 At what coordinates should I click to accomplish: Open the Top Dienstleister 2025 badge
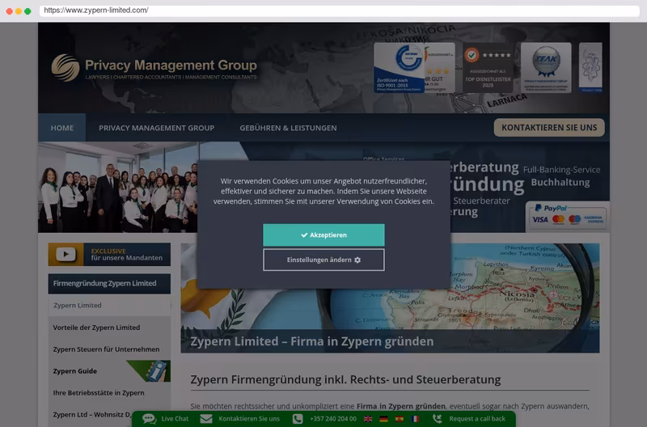(x=488, y=67)
